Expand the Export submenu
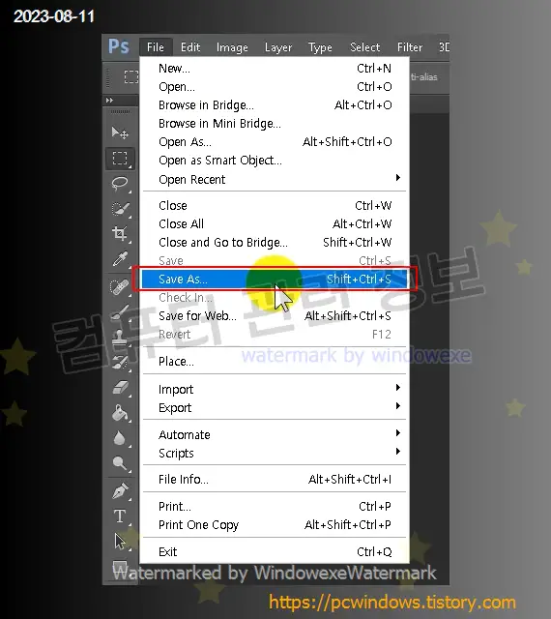Viewport: 551px width, 619px height. [275, 407]
